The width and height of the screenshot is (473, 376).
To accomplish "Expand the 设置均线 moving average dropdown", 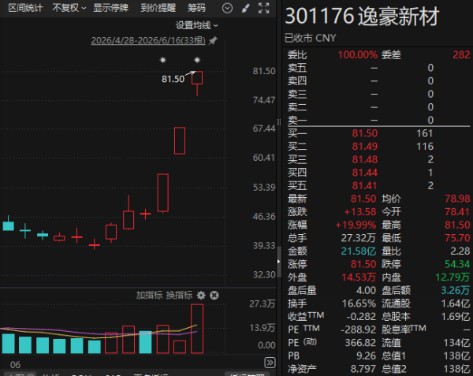I will (x=196, y=26).
